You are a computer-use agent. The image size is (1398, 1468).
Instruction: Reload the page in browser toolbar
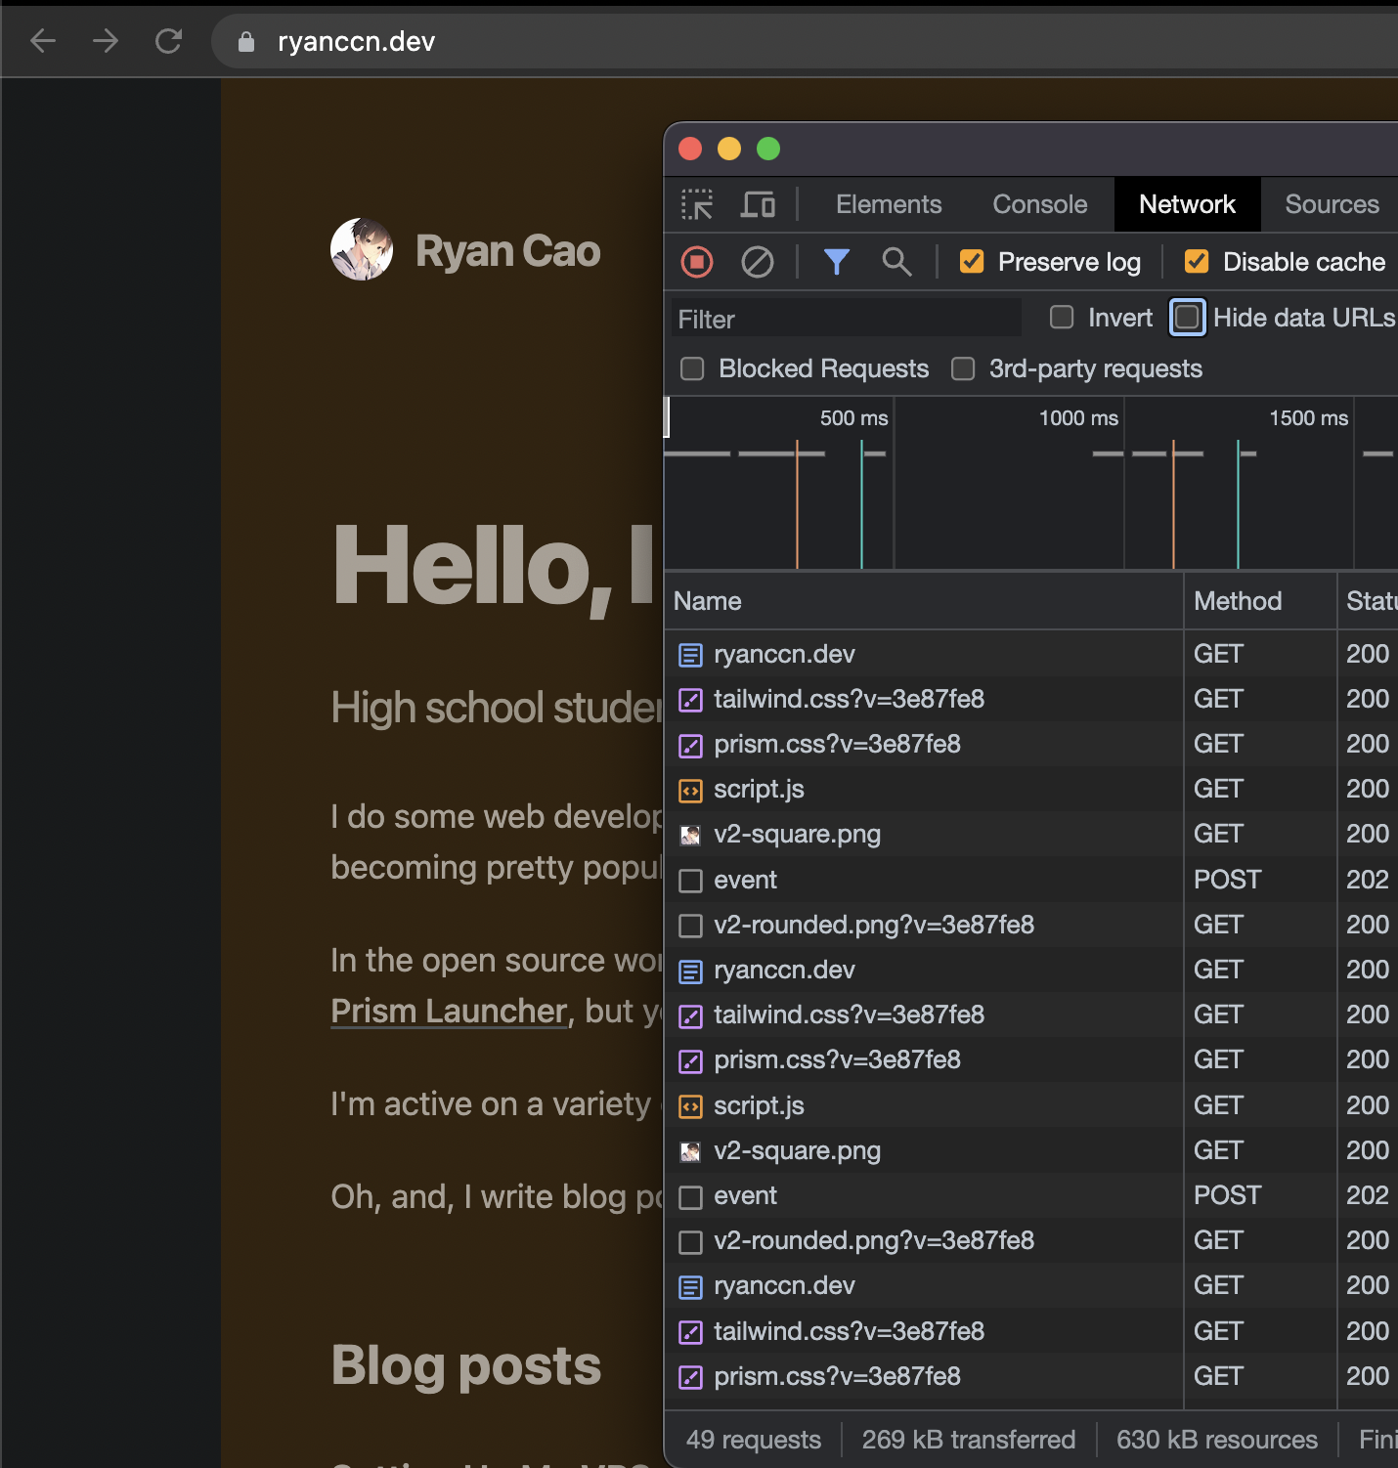[x=169, y=41]
